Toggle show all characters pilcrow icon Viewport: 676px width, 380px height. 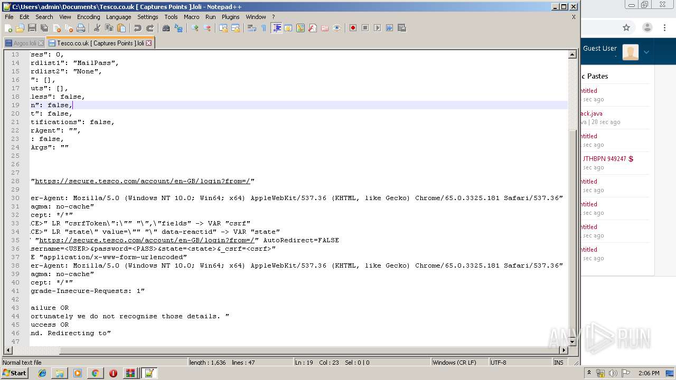pyautogui.click(x=264, y=28)
